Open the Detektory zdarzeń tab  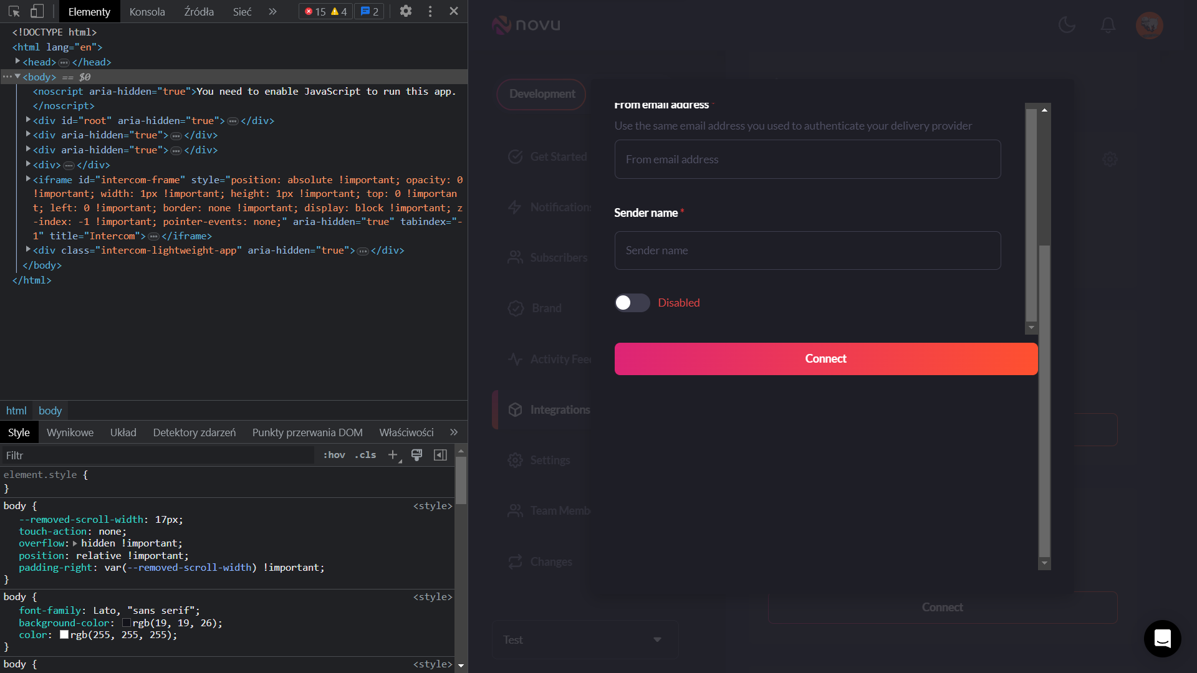[x=194, y=432]
